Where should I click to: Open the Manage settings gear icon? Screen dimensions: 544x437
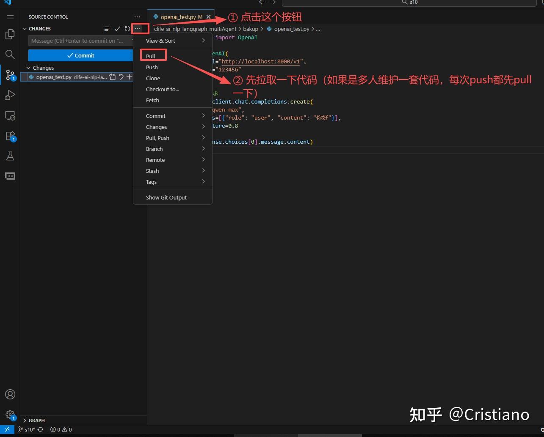tap(10, 415)
